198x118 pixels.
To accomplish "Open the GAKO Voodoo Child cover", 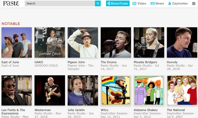I will click(50, 42).
